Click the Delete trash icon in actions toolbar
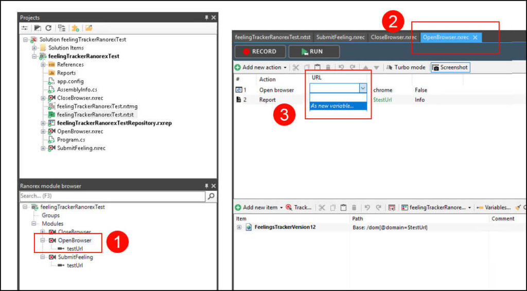This screenshot has height=291, width=527. [x=328, y=67]
